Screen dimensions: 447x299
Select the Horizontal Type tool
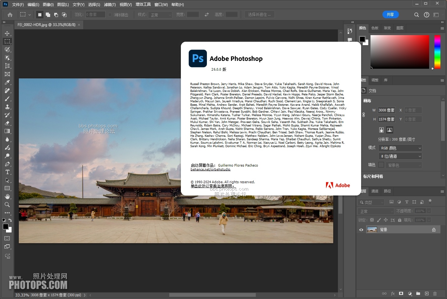[x=7, y=172]
